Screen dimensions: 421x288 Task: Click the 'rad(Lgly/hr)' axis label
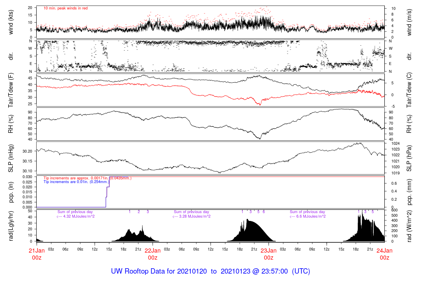tap(11, 226)
